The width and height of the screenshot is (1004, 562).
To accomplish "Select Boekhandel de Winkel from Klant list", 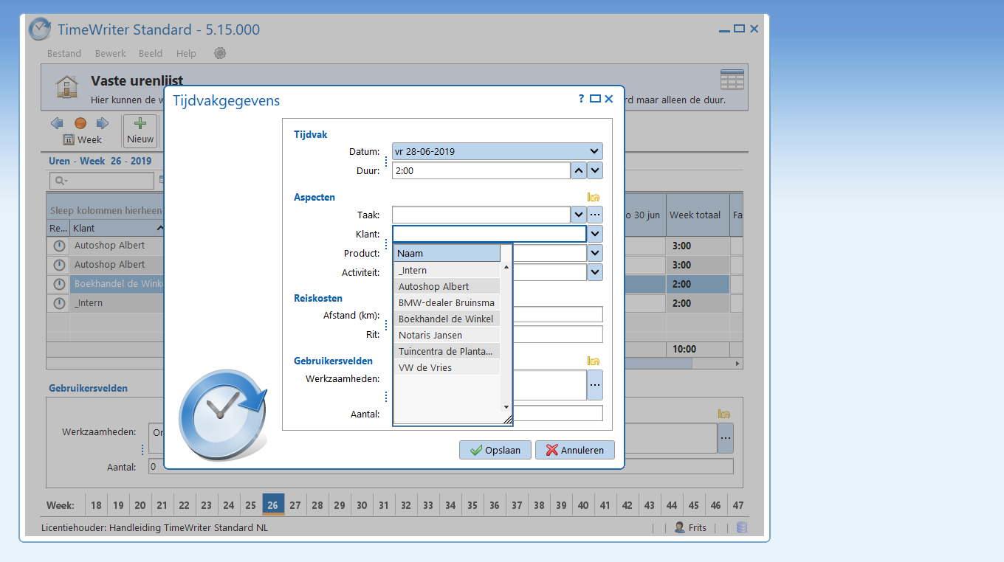I will [447, 319].
